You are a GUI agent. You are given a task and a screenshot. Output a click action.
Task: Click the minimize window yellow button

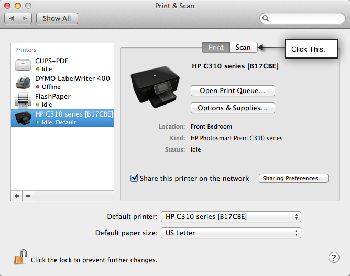tap(18, 6)
